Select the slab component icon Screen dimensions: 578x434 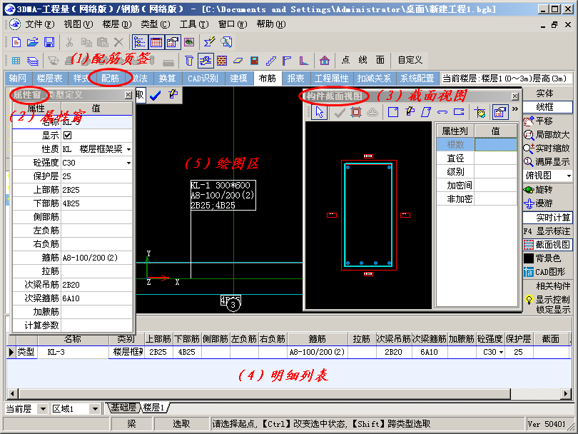tap(238, 61)
